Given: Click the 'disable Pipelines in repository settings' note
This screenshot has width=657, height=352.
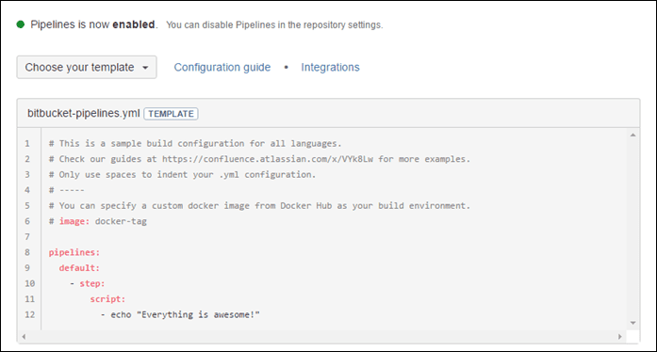Looking at the screenshot, I should [x=274, y=25].
